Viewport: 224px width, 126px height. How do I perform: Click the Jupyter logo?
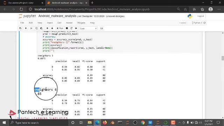(27, 16)
